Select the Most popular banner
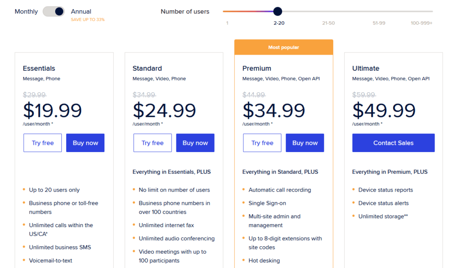The width and height of the screenshot is (455, 268). (283, 47)
